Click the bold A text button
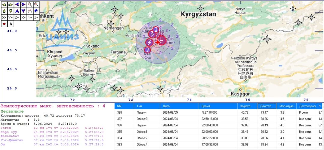Viewport: 324px width, 150px height. pos(11,24)
